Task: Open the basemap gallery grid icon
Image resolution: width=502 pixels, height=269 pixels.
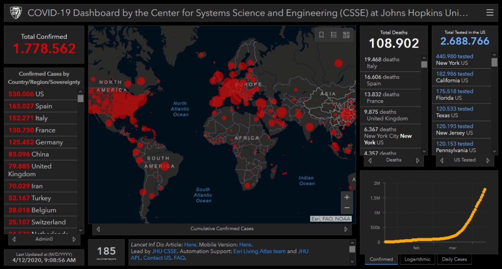Action: point(346,35)
